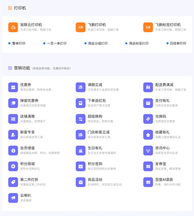Click the 配送费满减 label
Screen dimensions: 194x216
pyautogui.click(x=164, y=85)
